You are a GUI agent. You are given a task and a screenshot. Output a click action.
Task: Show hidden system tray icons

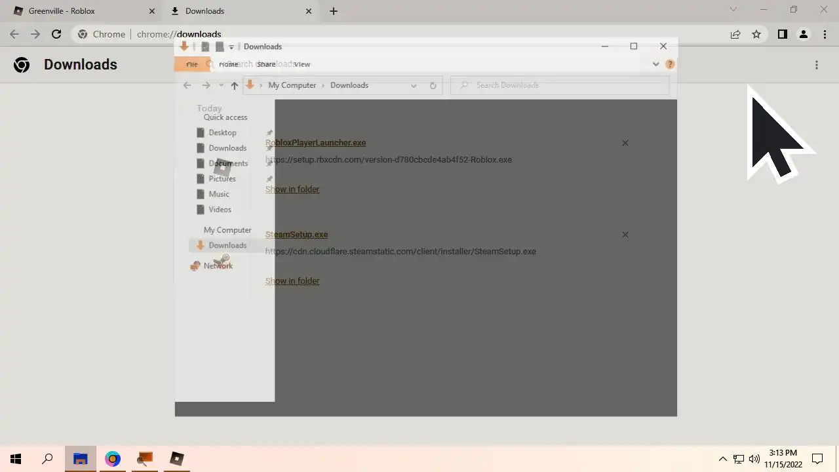(723, 459)
